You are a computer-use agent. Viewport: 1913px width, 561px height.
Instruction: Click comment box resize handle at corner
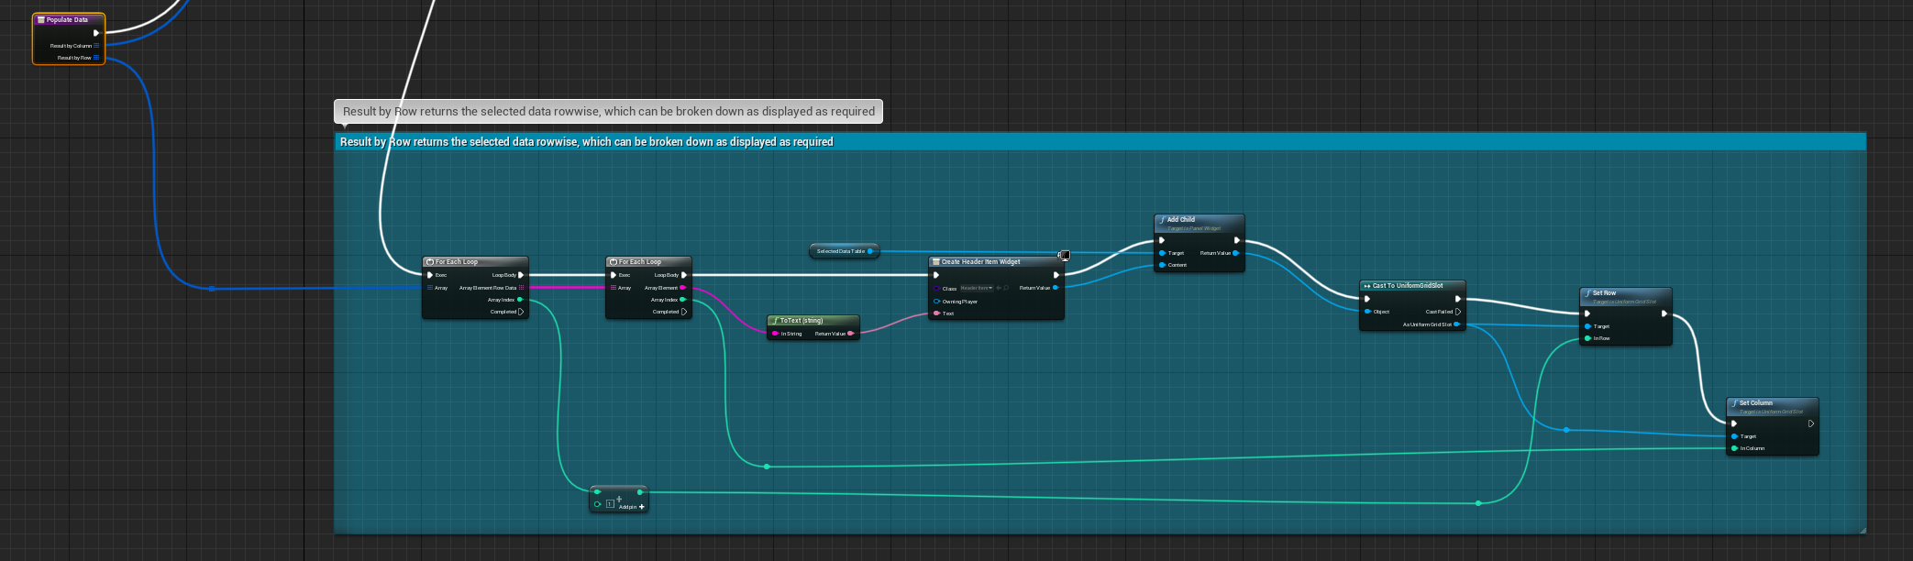click(x=1862, y=530)
